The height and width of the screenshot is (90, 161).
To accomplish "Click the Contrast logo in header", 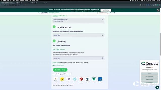I will (43, 13).
